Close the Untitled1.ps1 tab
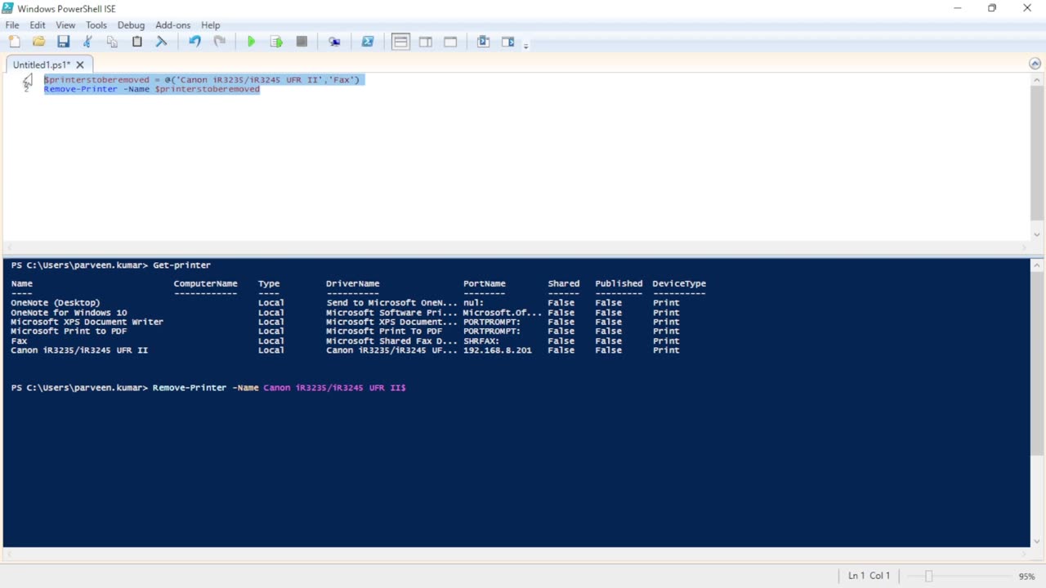Viewport: 1046px width, 588px height. tap(80, 65)
